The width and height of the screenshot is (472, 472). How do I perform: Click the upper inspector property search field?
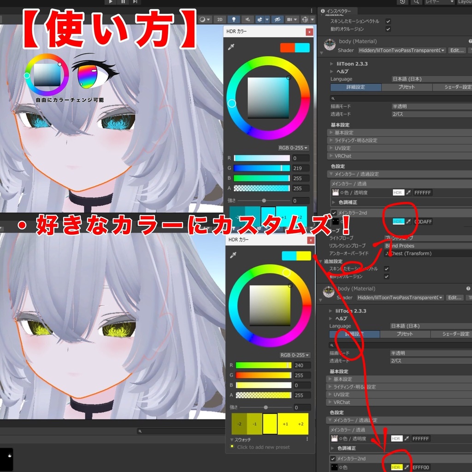coord(401,99)
